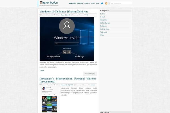
Task: Click Teknoloji category in Instagram post meta
Action: click(x=67, y=85)
